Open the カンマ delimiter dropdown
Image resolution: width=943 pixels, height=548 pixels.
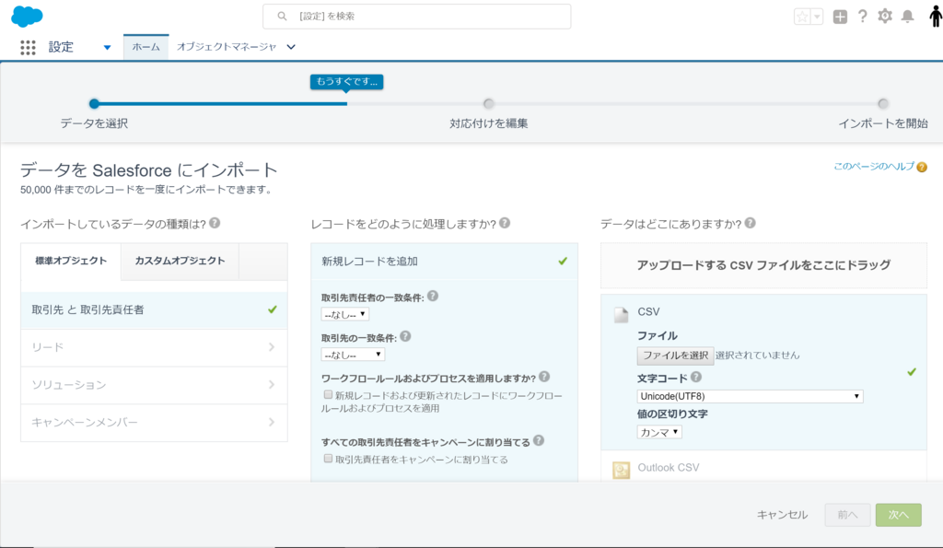pyautogui.click(x=659, y=432)
